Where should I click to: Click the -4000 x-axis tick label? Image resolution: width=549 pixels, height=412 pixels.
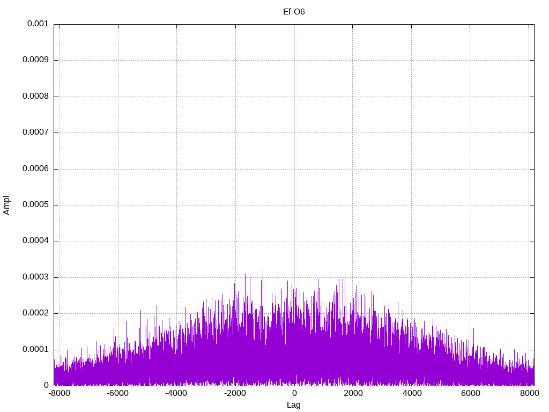(176, 393)
